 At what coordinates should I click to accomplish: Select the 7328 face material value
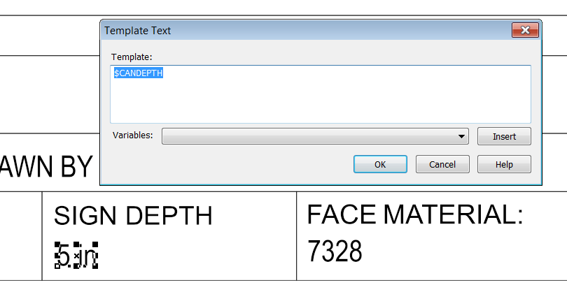click(x=335, y=251)
